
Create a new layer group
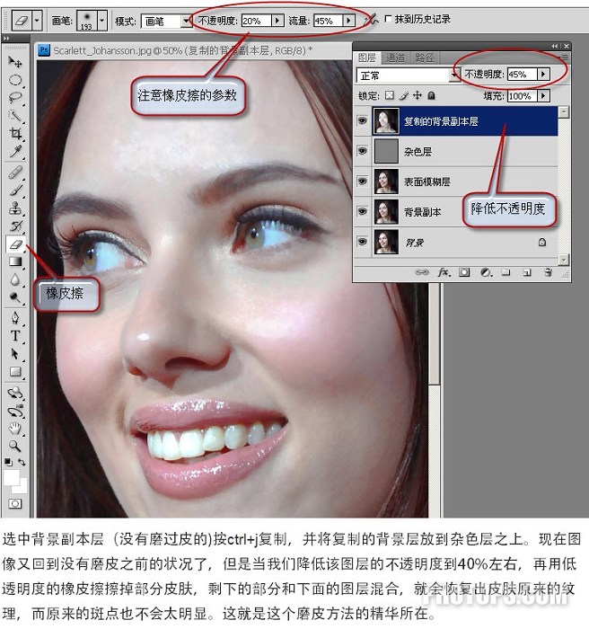[506, 272]
